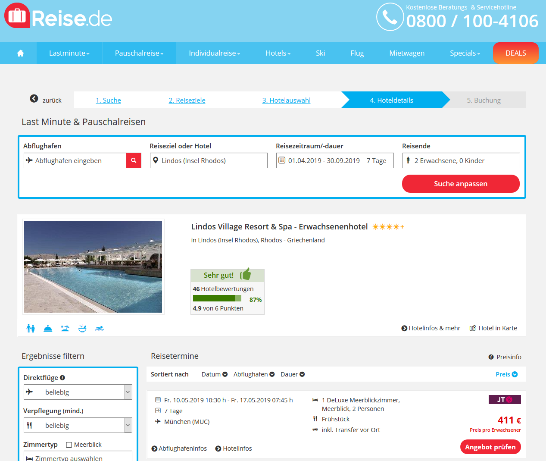Image resolution: width=546 pixels, height=461 pixels.
Task: Click the phone hotline icon
Action: [390, 17]
